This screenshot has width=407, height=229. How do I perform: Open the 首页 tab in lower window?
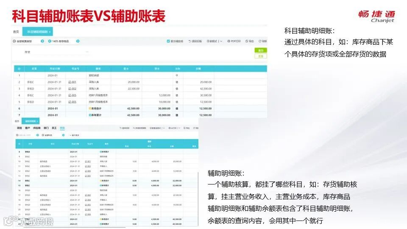[17, 121]
